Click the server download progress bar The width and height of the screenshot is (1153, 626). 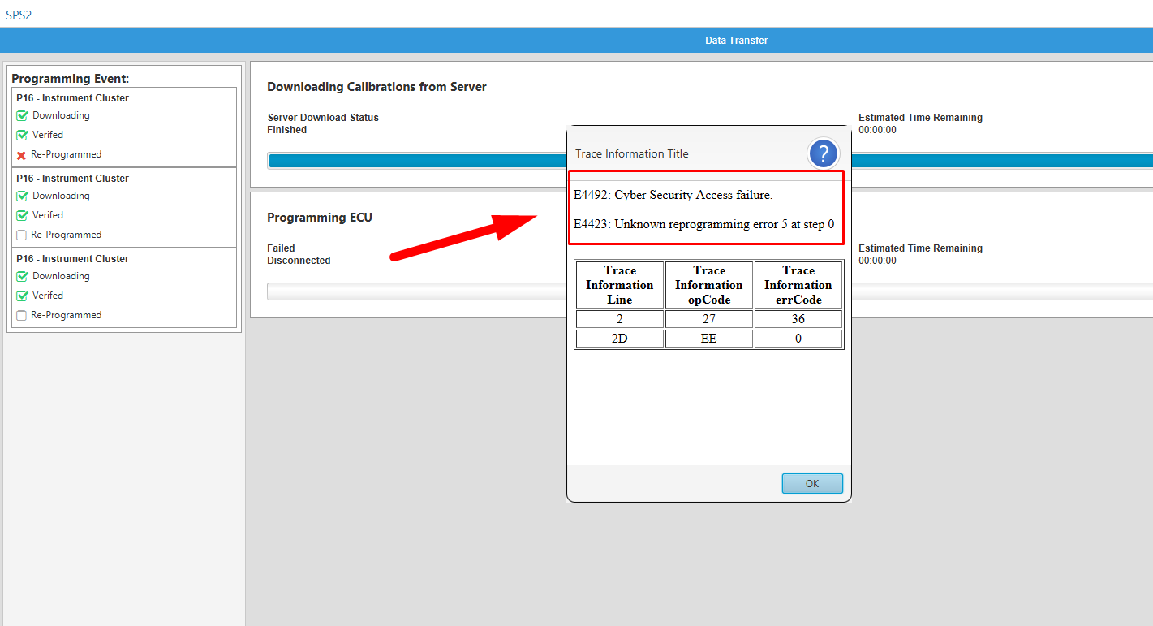pyautogui.click(x=710, y=161)
